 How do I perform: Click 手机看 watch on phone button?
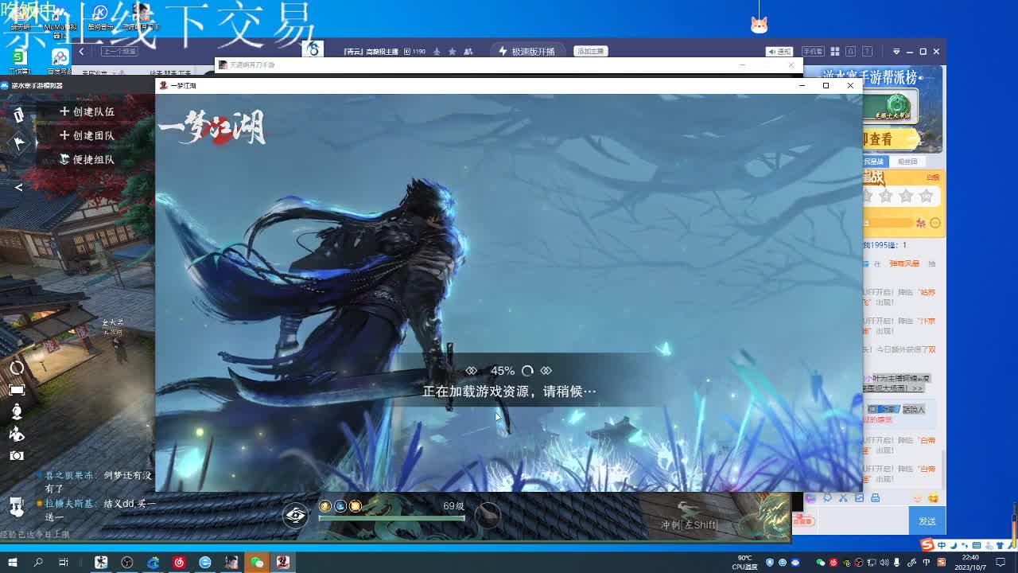point(812,52)
